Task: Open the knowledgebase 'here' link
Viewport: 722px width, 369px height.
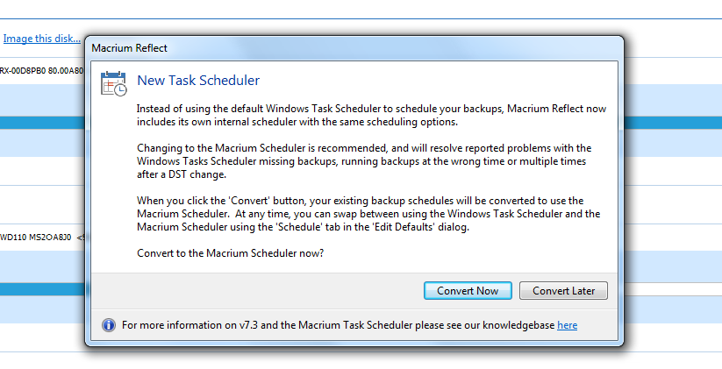Action: point(567,325)
